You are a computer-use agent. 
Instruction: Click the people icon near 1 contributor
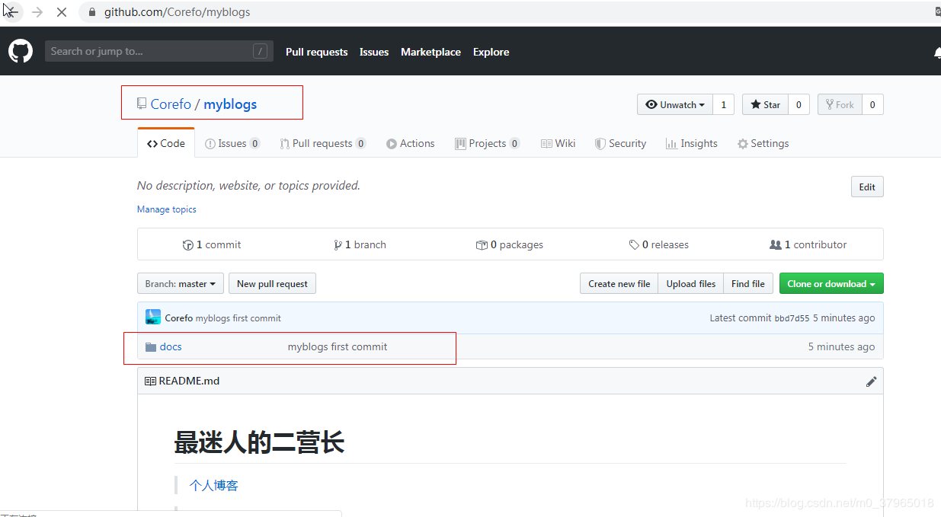(776, 245)
